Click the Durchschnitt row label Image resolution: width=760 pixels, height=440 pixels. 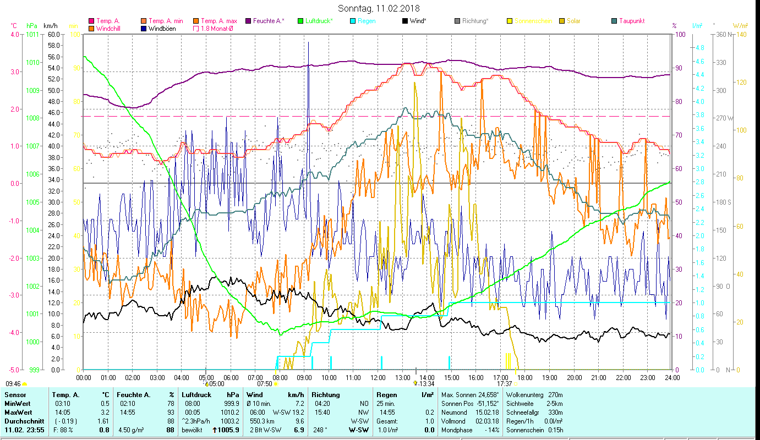pyautogui.click(x=23, y=421)
